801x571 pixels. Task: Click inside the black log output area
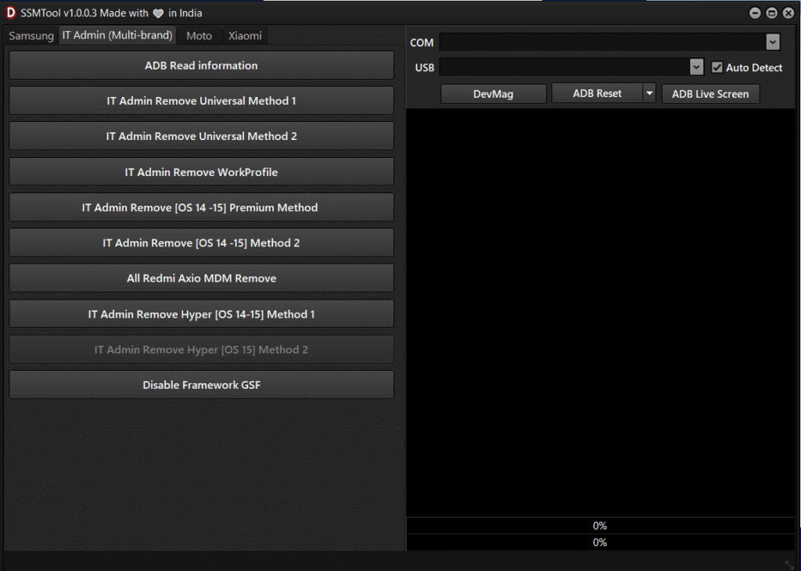(x=600, y=313)
